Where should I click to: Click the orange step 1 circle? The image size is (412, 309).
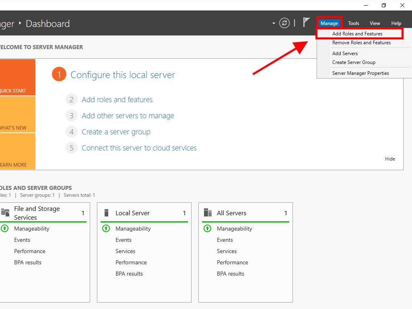click(59, 74)
